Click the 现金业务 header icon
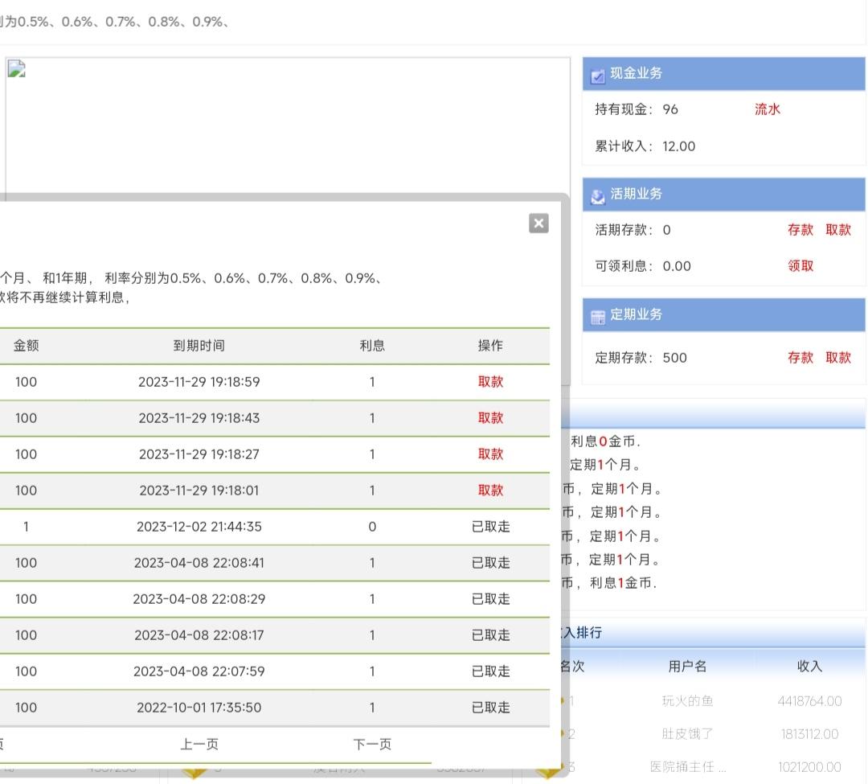868x784 pixels. [597, 76]
